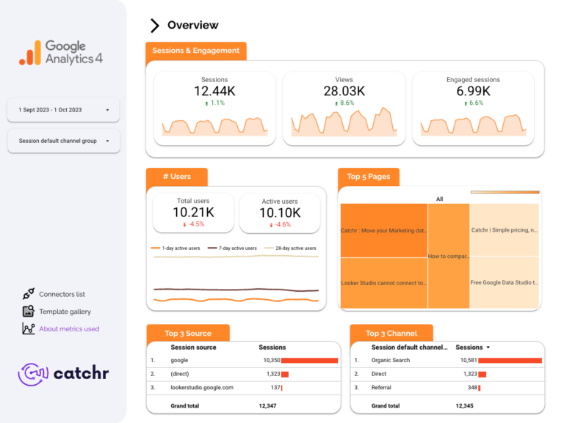The height and width of the screenshot is (423, 564).
Task: Click the red bar for google sessions 10,350
Action: [310, 360]
